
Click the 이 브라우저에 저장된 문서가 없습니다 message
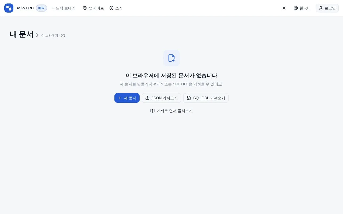tap(171, 75)
